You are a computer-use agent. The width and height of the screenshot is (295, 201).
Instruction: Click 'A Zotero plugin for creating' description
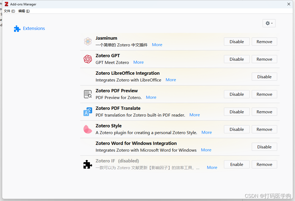click(x=146, y=133)
